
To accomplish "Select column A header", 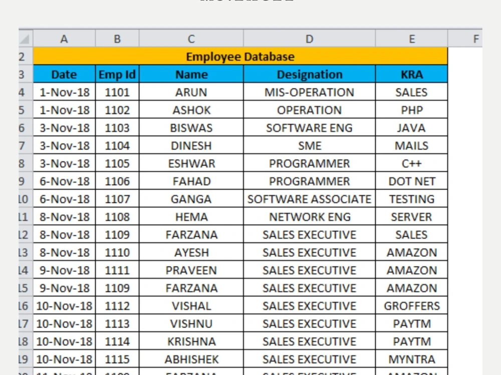I will 64,38.
